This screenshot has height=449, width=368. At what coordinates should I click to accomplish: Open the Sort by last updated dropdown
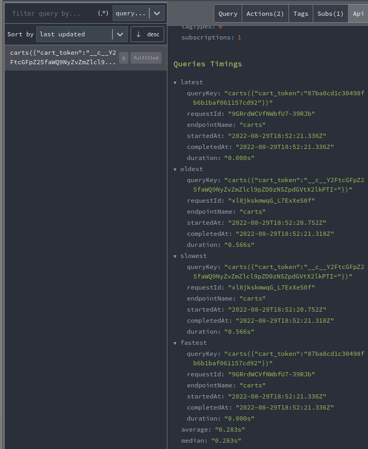click(82, 34)
